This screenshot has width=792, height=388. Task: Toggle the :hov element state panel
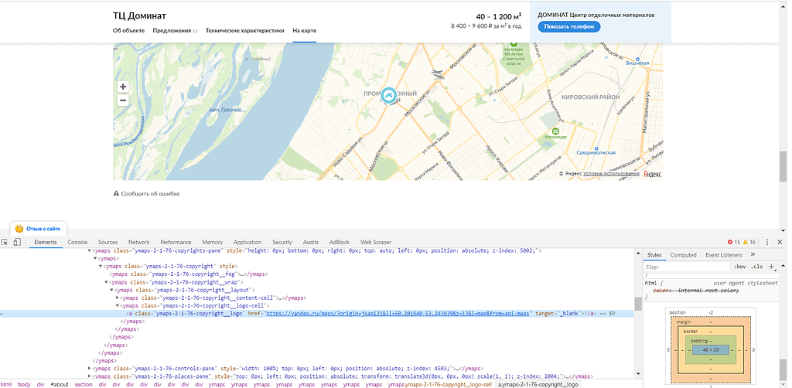click(x=739, y=267)
